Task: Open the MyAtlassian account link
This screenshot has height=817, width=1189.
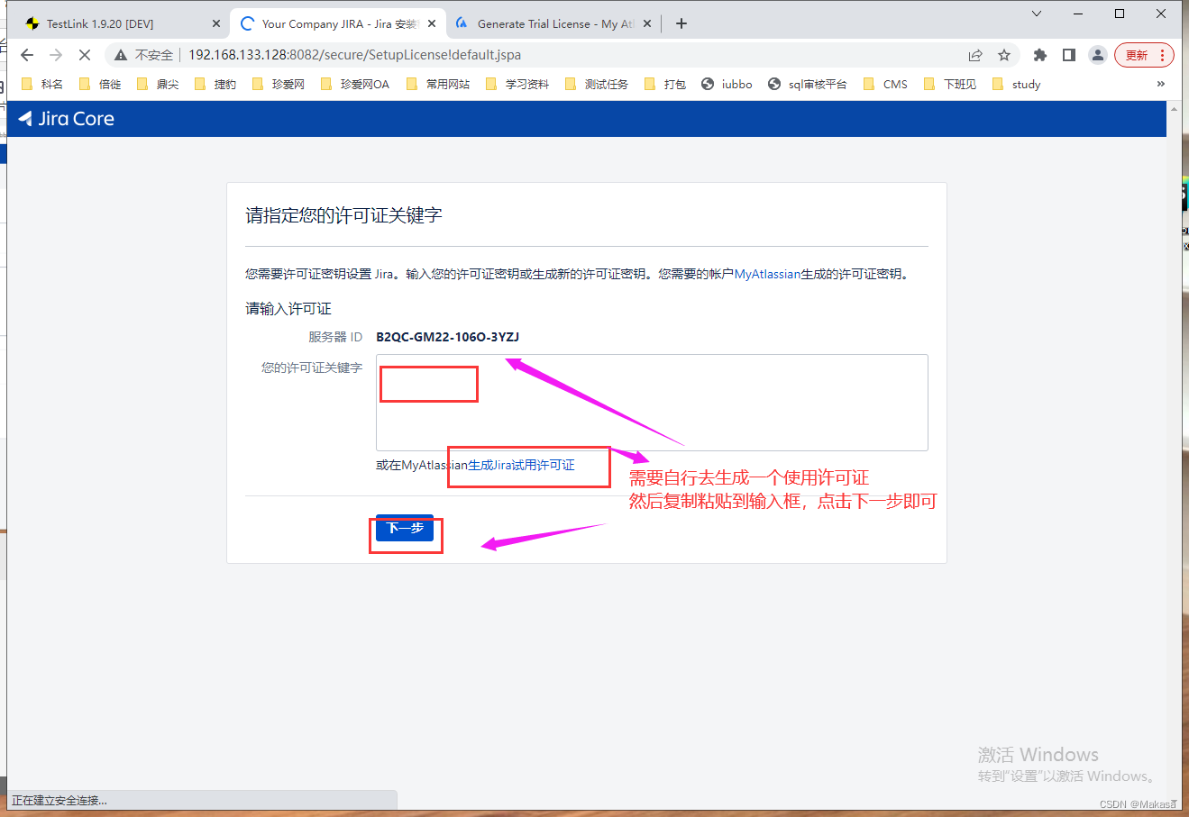Action: click(x=767, y=274)
